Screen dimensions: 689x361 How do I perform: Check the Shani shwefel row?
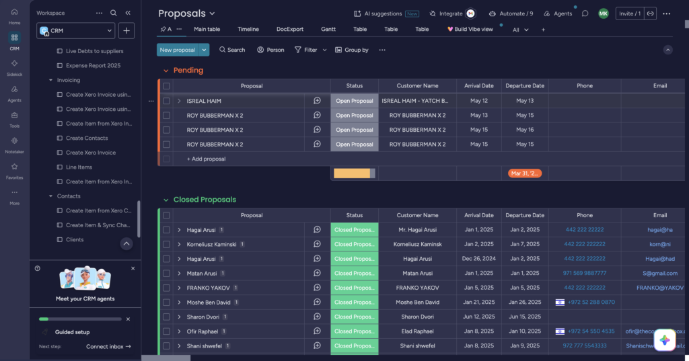166,346
